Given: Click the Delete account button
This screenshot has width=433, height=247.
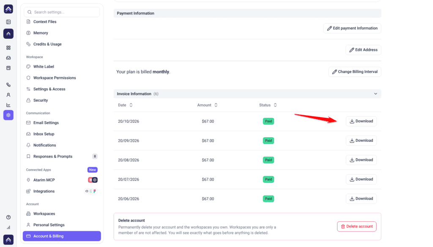Looking at the screenshot, I should pos(356,226).
